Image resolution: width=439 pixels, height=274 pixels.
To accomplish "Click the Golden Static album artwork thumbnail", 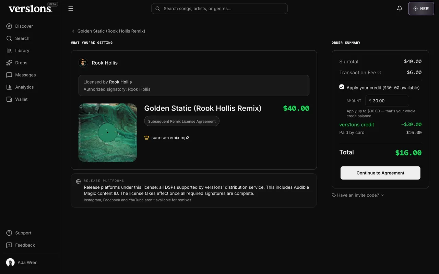I will [x=108, y=133].
